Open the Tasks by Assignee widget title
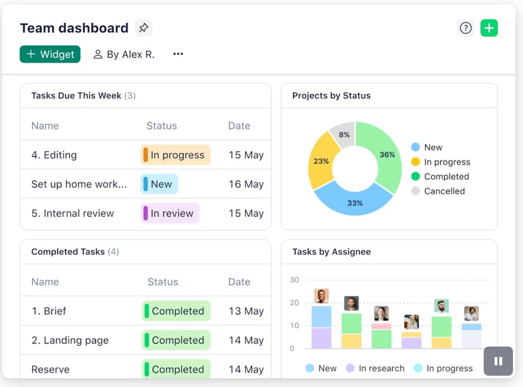Screen dimensions: 523x387 (331, 252)
